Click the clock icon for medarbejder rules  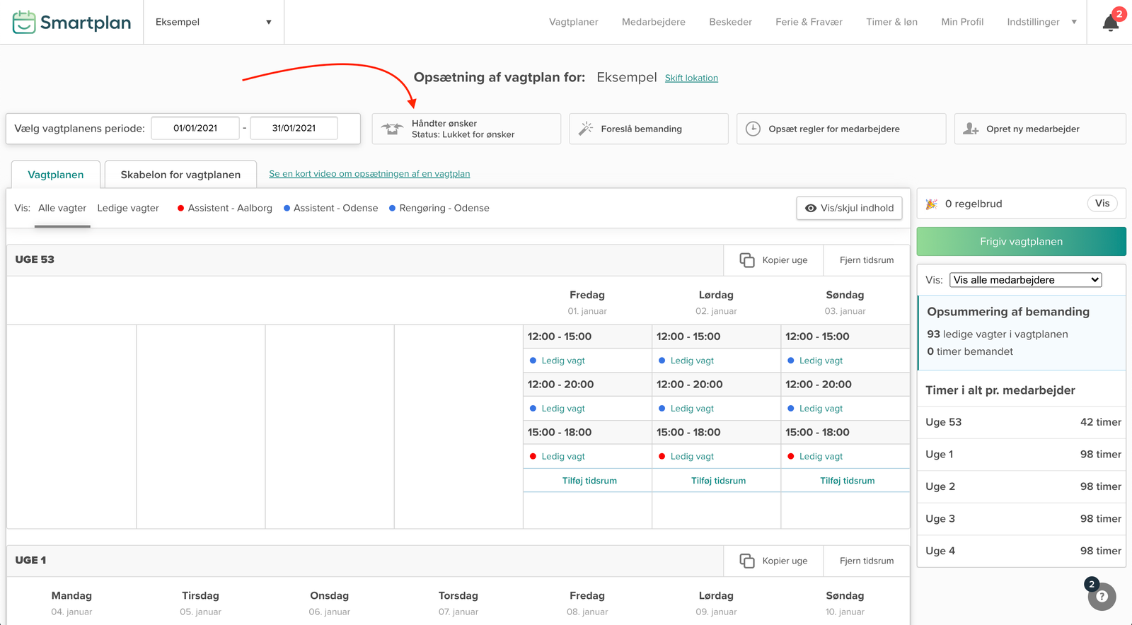(753, 129)
